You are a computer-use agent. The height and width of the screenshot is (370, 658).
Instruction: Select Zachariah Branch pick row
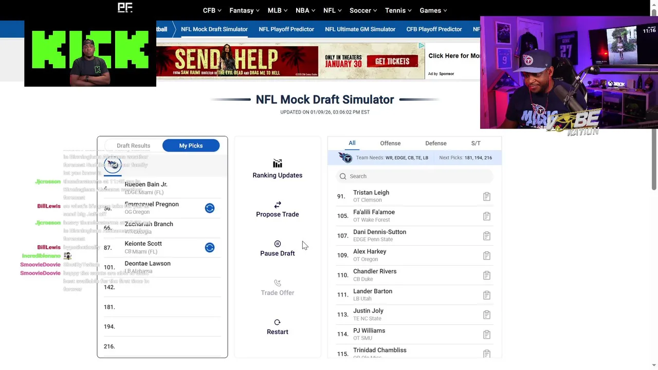162,228
